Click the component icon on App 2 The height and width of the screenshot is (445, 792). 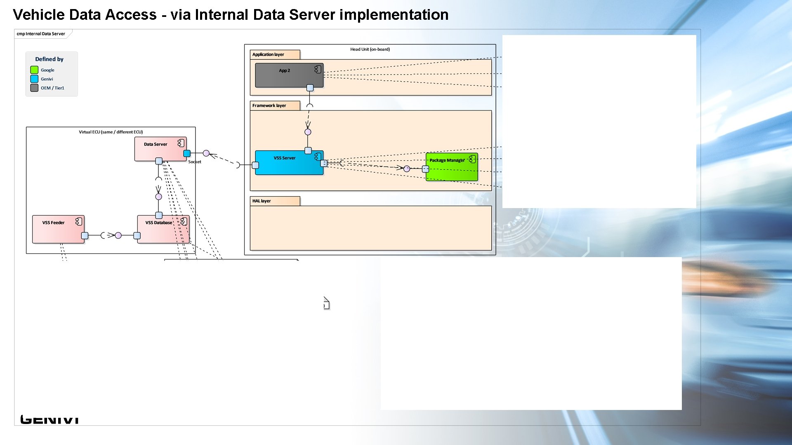[x=318, y=69]
